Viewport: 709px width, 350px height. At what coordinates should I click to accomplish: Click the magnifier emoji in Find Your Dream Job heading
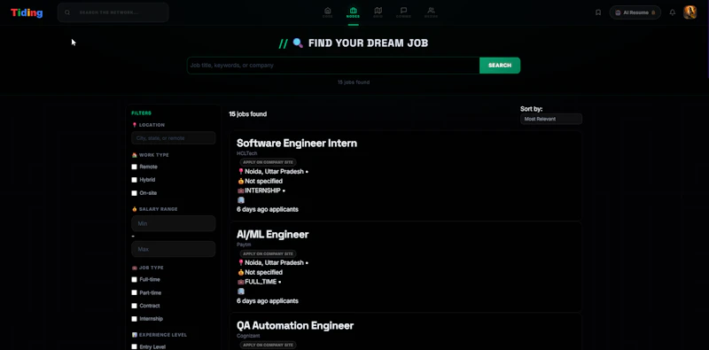click(298, 43)
